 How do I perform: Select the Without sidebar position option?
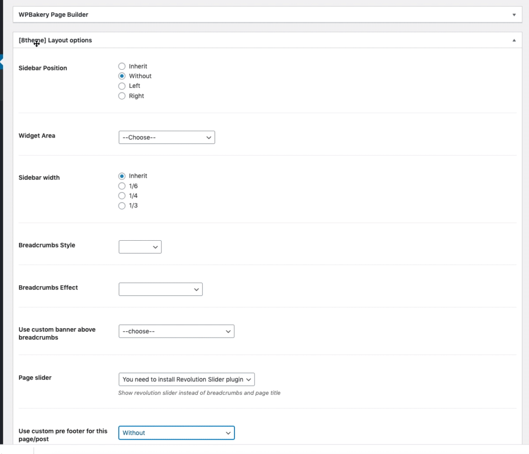tap(122, 76)
